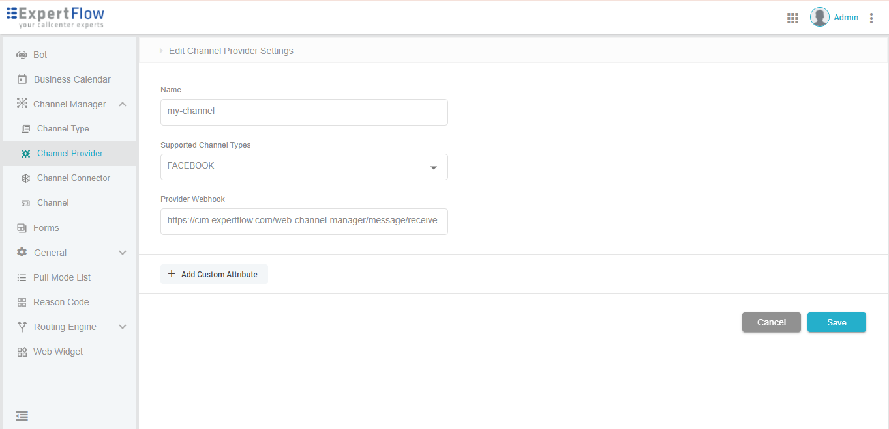Open the three-dot menu top right

[872, 18]
